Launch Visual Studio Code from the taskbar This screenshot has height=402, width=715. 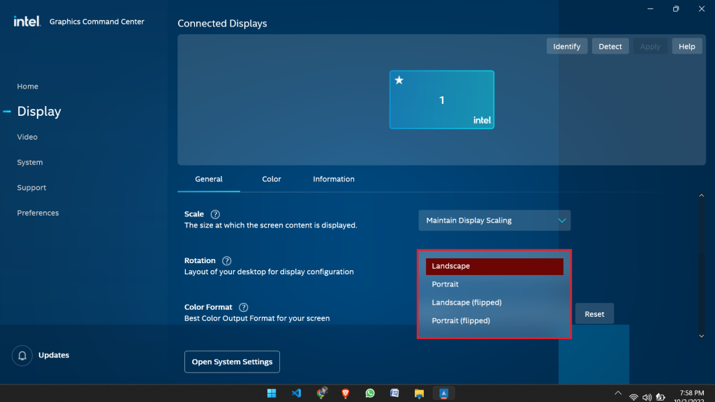(296, 393)
